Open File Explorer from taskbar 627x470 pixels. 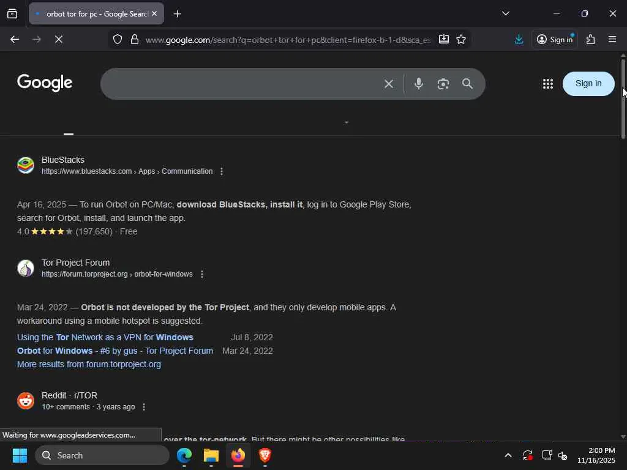click(211, 455)
